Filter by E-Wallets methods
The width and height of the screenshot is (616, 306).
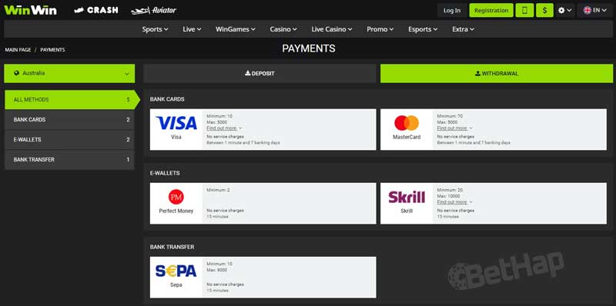[x=69, y=140]
